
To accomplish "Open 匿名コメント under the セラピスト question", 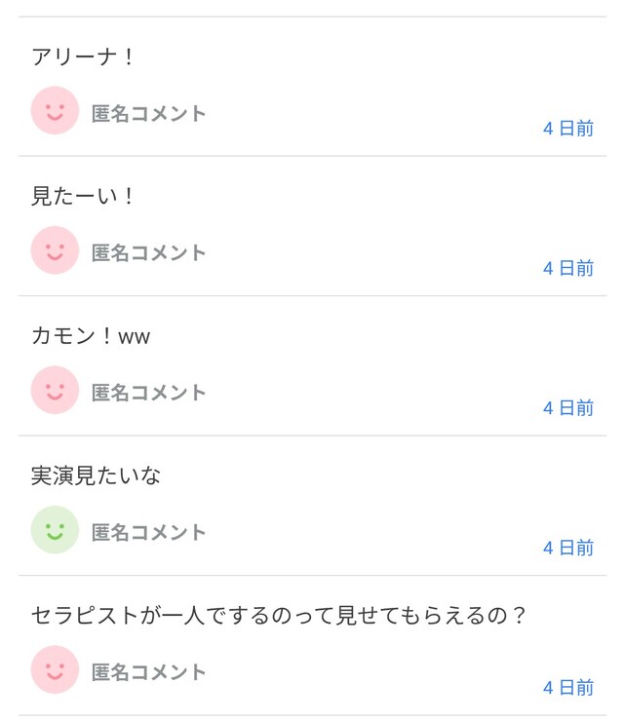I will 149,671.
